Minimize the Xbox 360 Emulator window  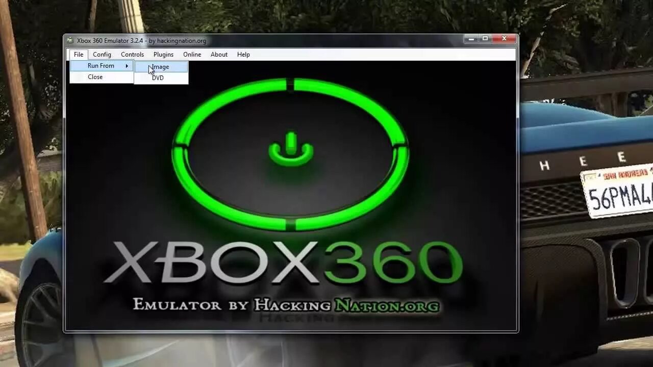click(x=471, y=39)
